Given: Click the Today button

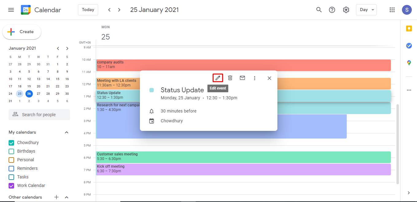Looking at the screenshot, I should 88,10.
